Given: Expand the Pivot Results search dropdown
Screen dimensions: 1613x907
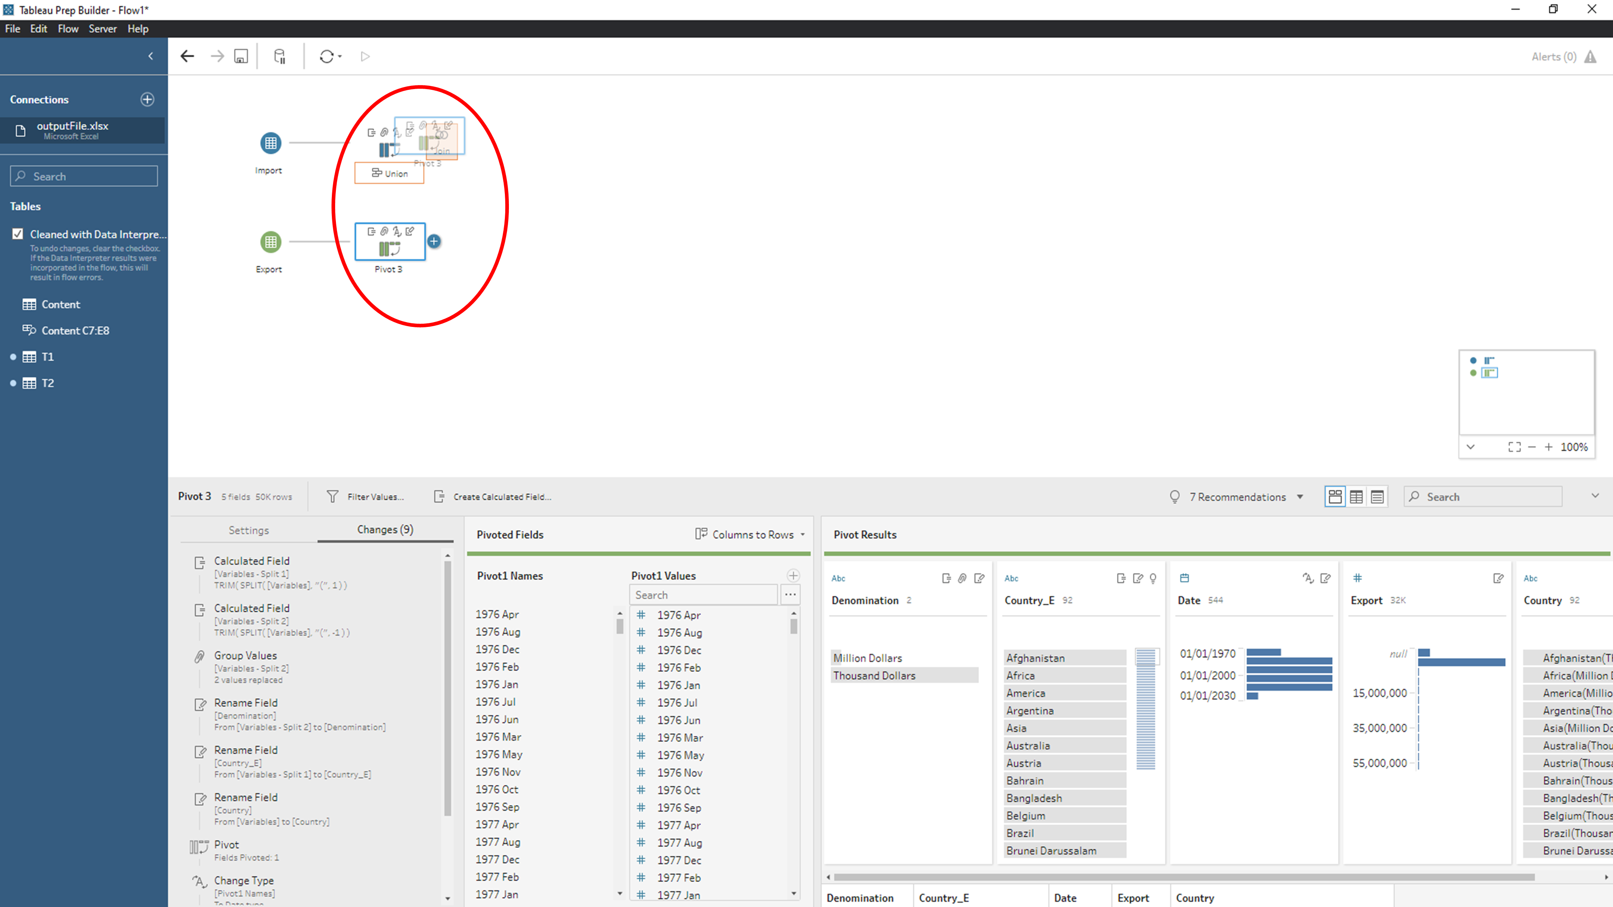Looking at the screenshot, I should [1596, 496].
